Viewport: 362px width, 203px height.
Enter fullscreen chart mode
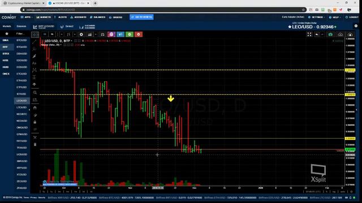pyautogui.click(x=309, y=34)
